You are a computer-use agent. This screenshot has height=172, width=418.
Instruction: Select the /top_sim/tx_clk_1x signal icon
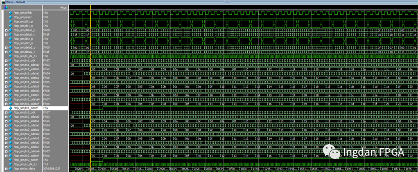pyautogui.click(x=11, y=56)
